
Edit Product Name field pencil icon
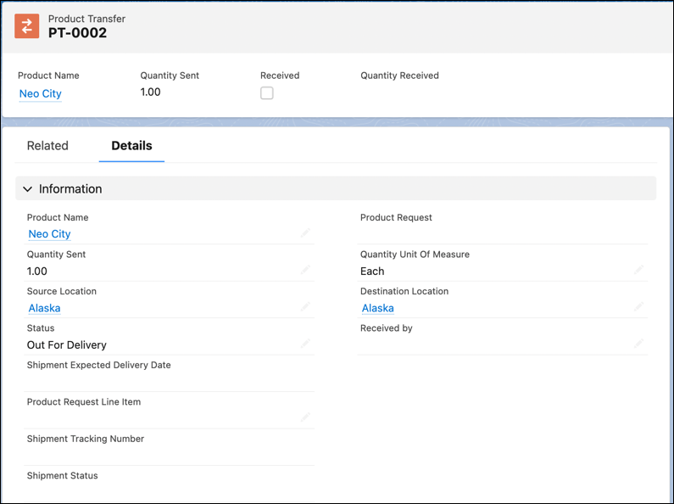(304, 233)
